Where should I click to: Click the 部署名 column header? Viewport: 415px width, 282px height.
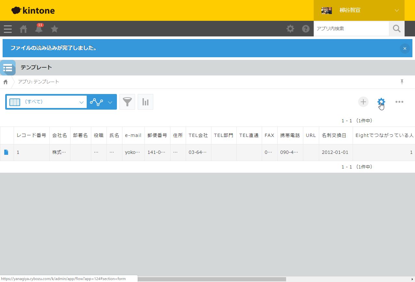coord(81,135)
